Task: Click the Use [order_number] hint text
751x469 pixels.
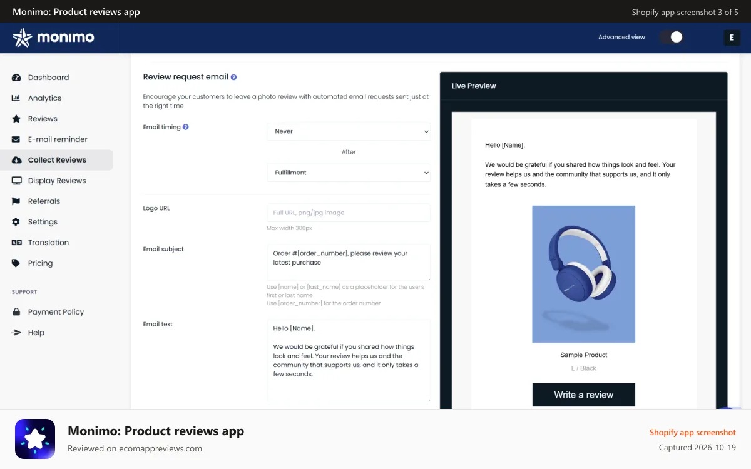Action: pos(324,303)
